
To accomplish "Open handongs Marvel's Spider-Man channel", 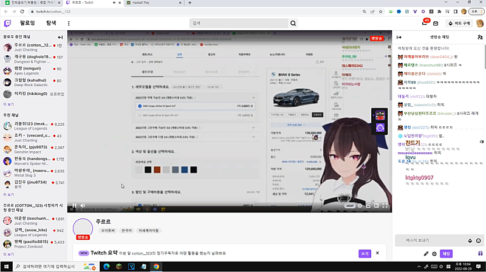I will (33, 161).
